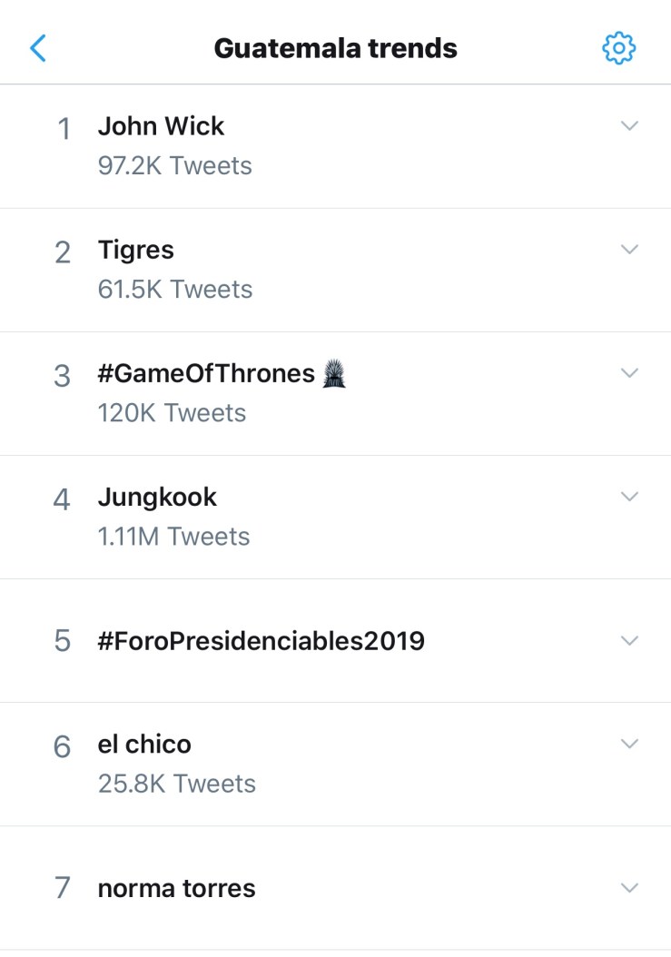
Task: Expand options chevron for John Wick
Action: coord(629,126)
